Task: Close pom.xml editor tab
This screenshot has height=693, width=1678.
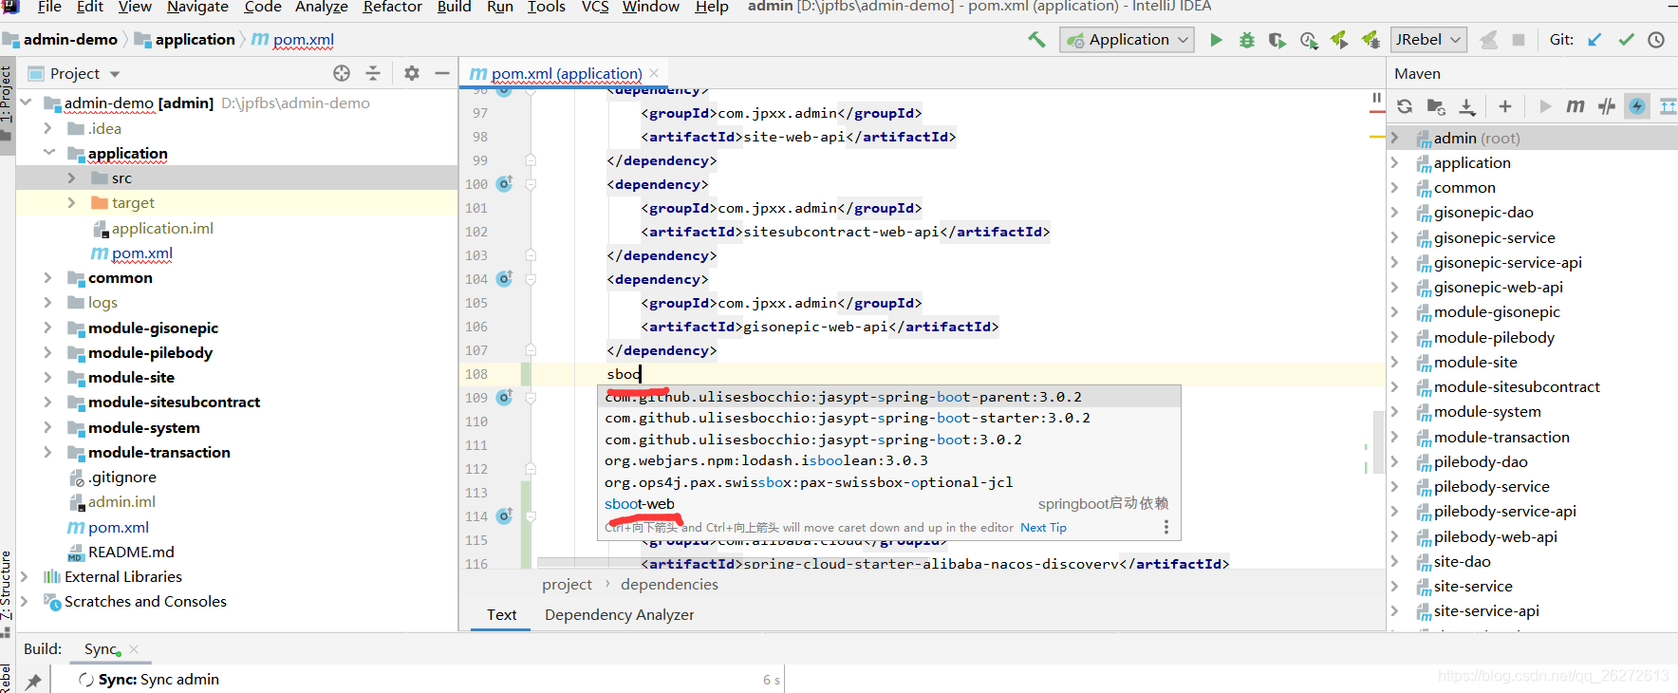Action: pos(654,73)
